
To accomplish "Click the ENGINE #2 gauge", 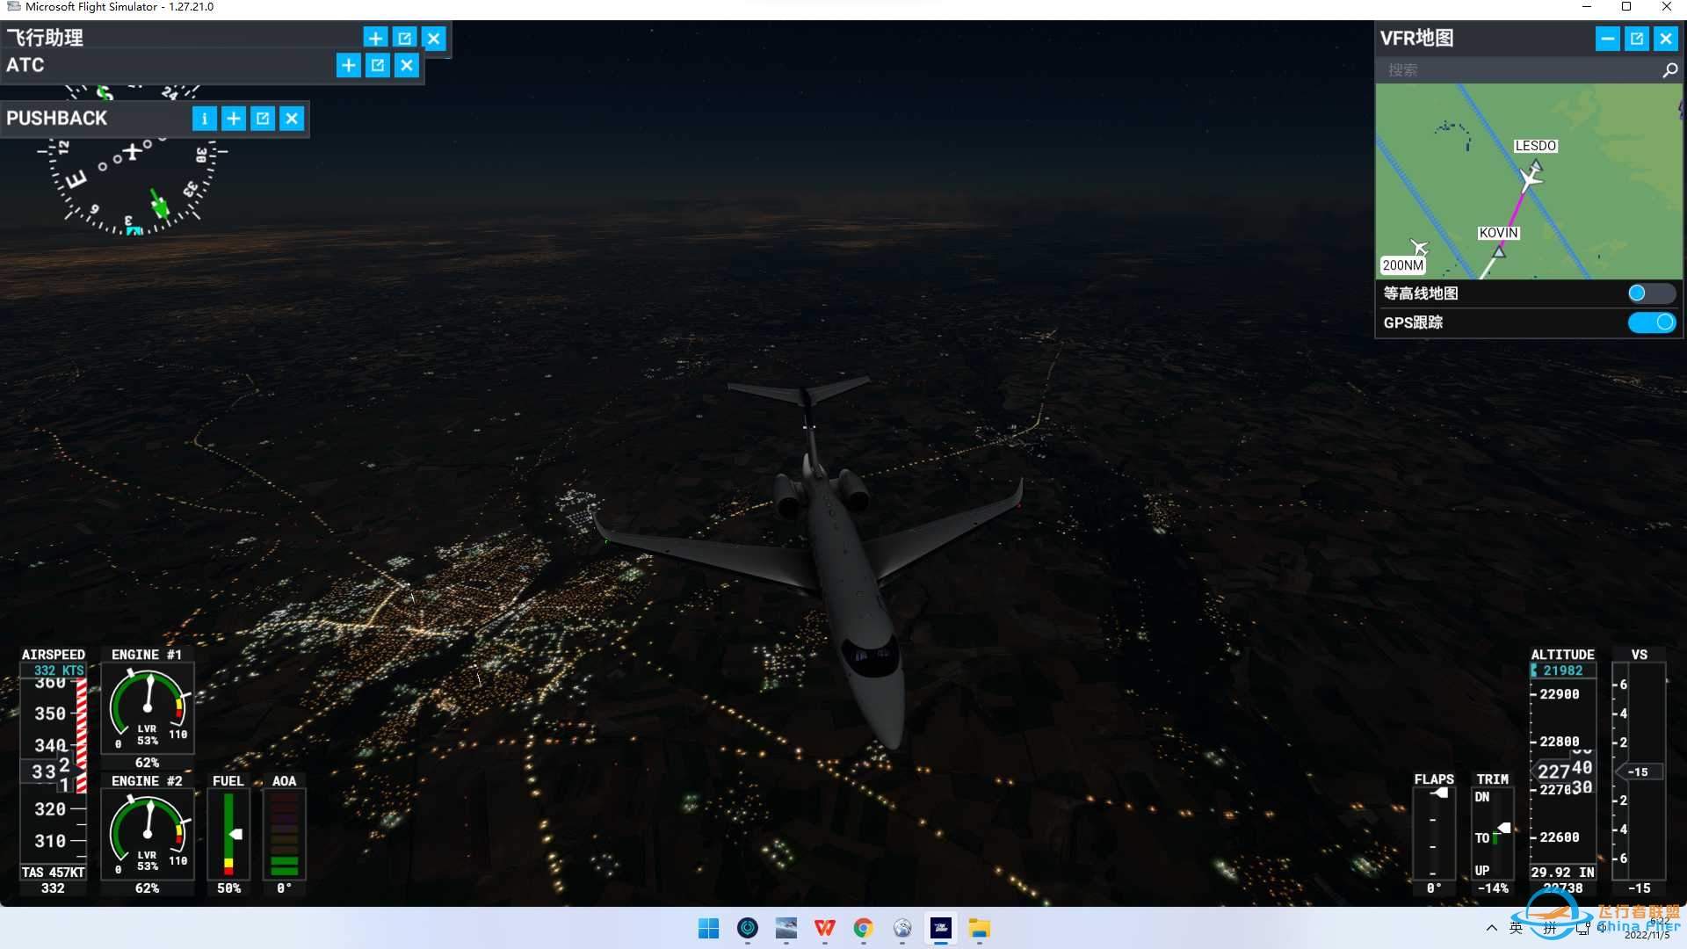I will pyautogui.click(x=148, y=833).
